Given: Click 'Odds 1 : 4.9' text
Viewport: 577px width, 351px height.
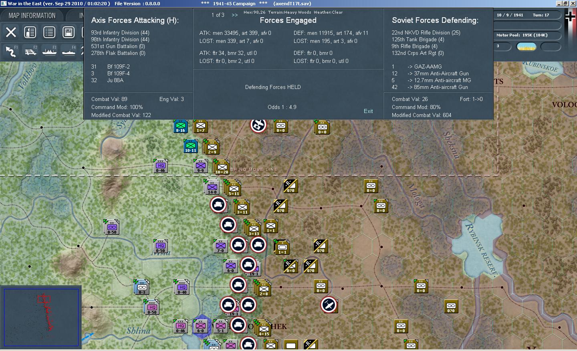Looking at the screenshot, I should coord(282,107).
